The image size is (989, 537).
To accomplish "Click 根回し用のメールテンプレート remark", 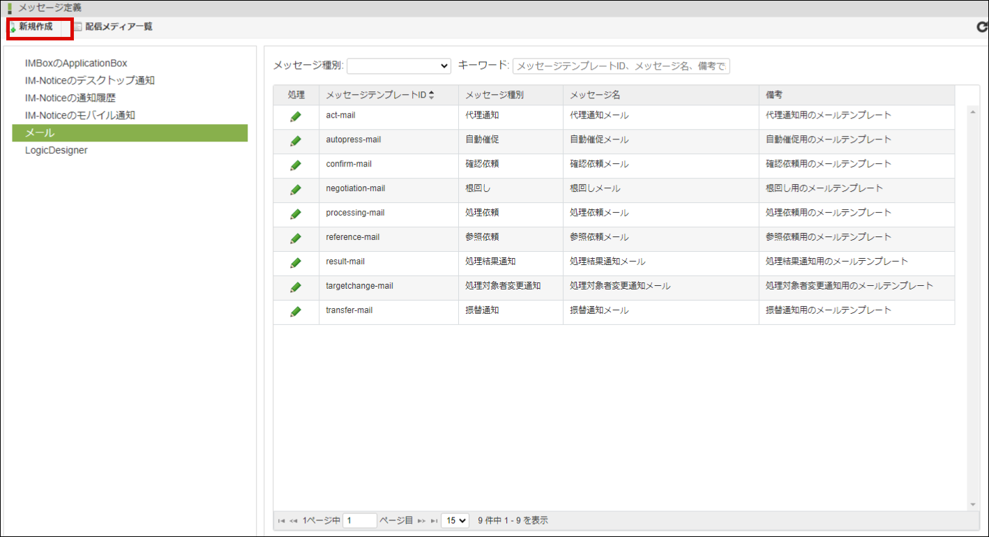I will coord(824,188).
